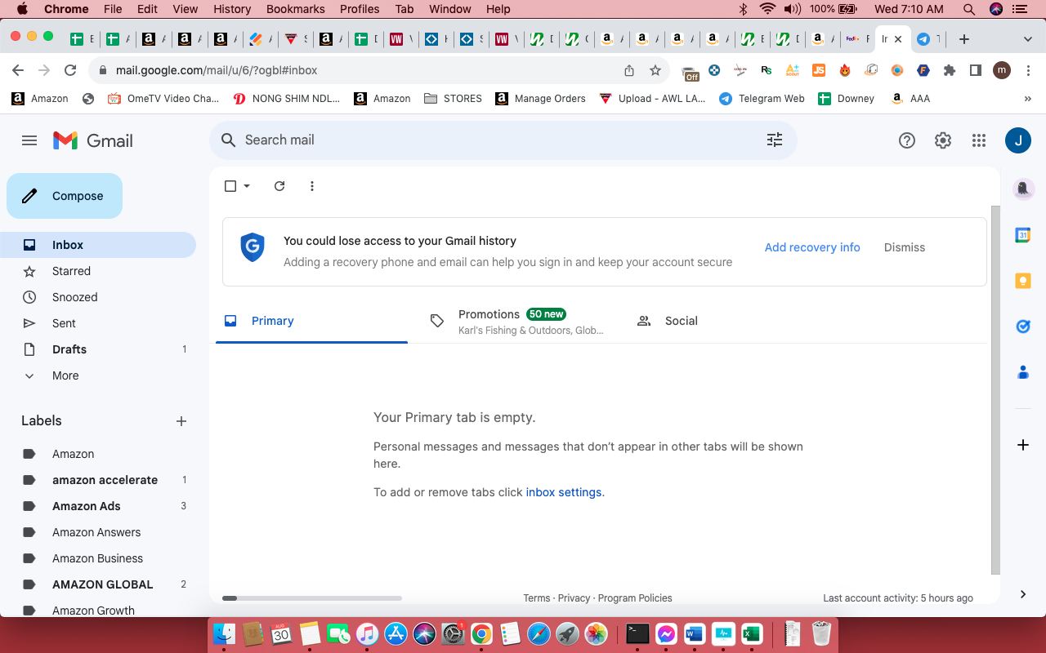Viewport: 1046px width, 653px height.
Task: Click the Search mail field
Action: (x=503, y=140)
